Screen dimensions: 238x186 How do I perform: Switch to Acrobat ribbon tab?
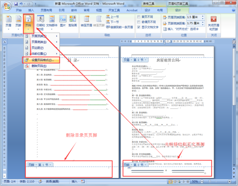point(132,10)
